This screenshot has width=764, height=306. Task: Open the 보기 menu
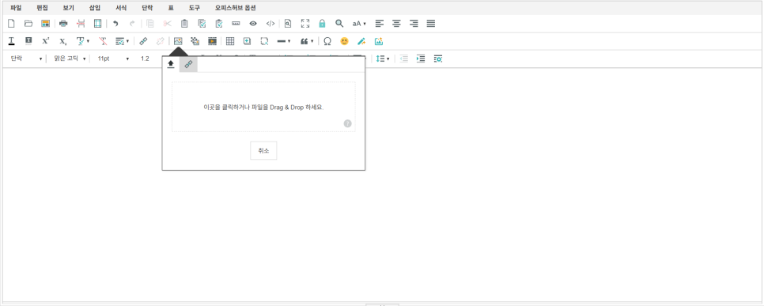(69, 8)
